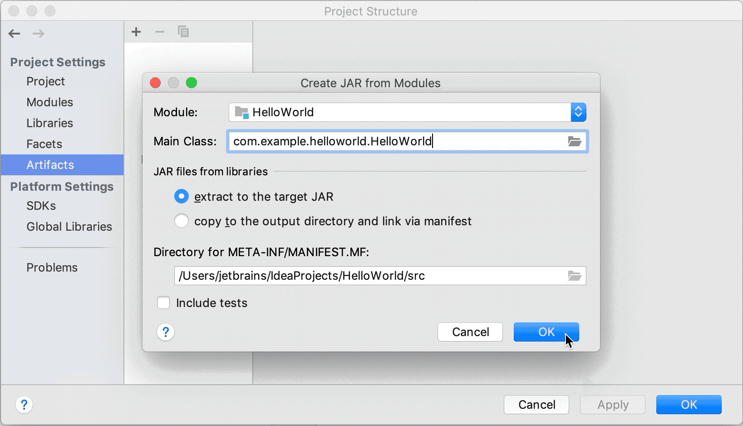Screen dimensions: 743x426
Task: Cancel the Create JAR from Modules dialog
Action: [x=470, y=332]
